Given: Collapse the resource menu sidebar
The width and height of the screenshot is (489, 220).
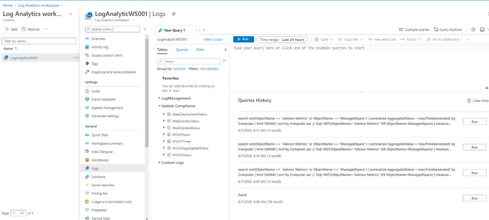Looking at the screenshot, I should pos(145,29).
